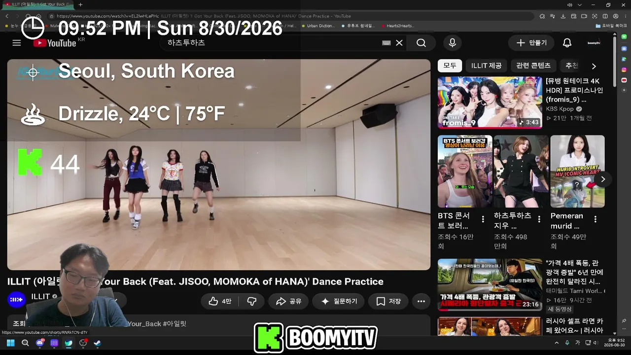Open the BTS 콘서트 short thumbnail

(x=465, y=171)
